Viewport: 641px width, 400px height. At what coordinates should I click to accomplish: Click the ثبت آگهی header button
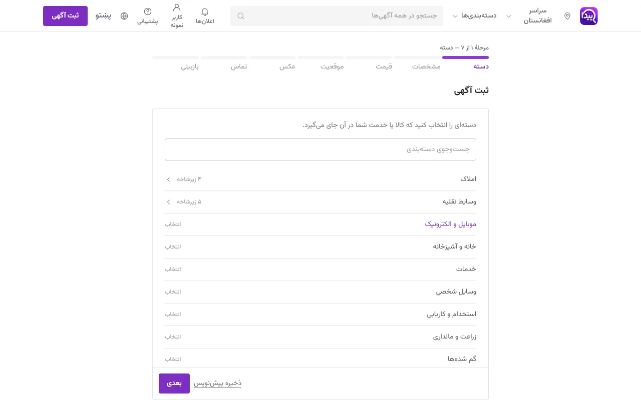pos(65,16)
